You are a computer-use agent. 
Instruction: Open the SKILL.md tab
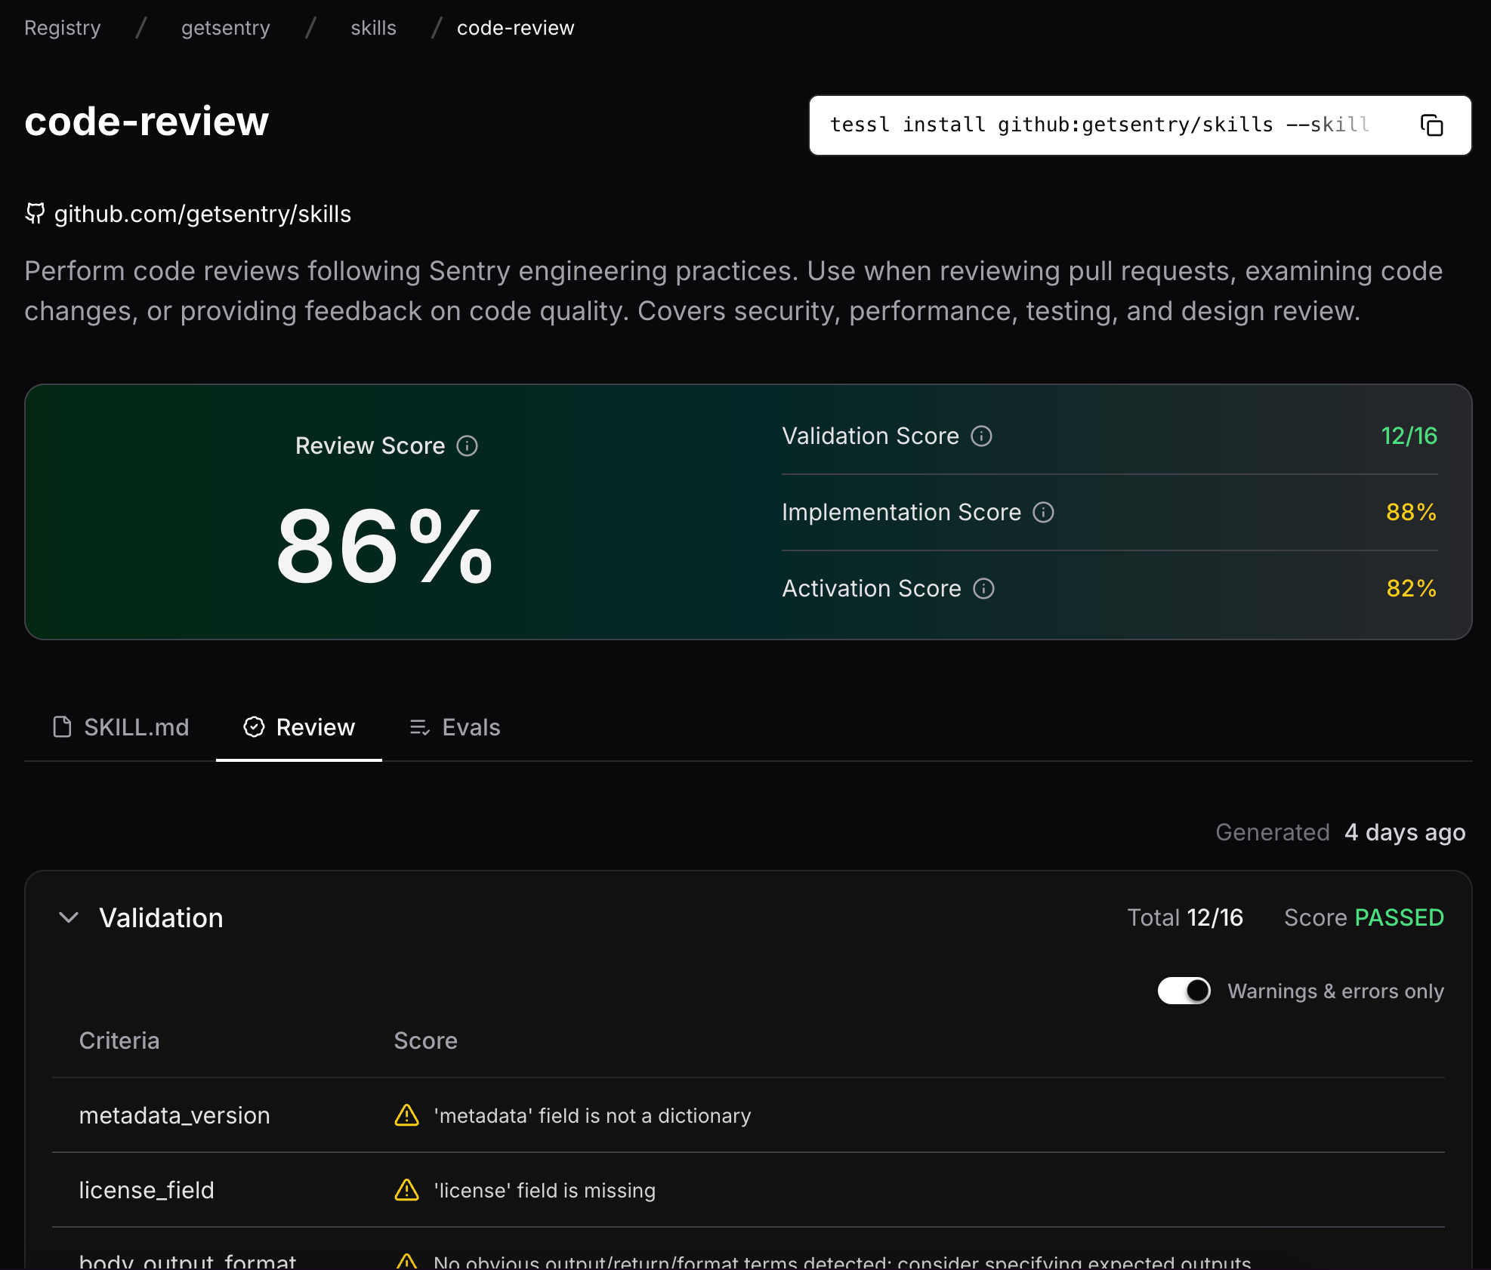[121, 727]
